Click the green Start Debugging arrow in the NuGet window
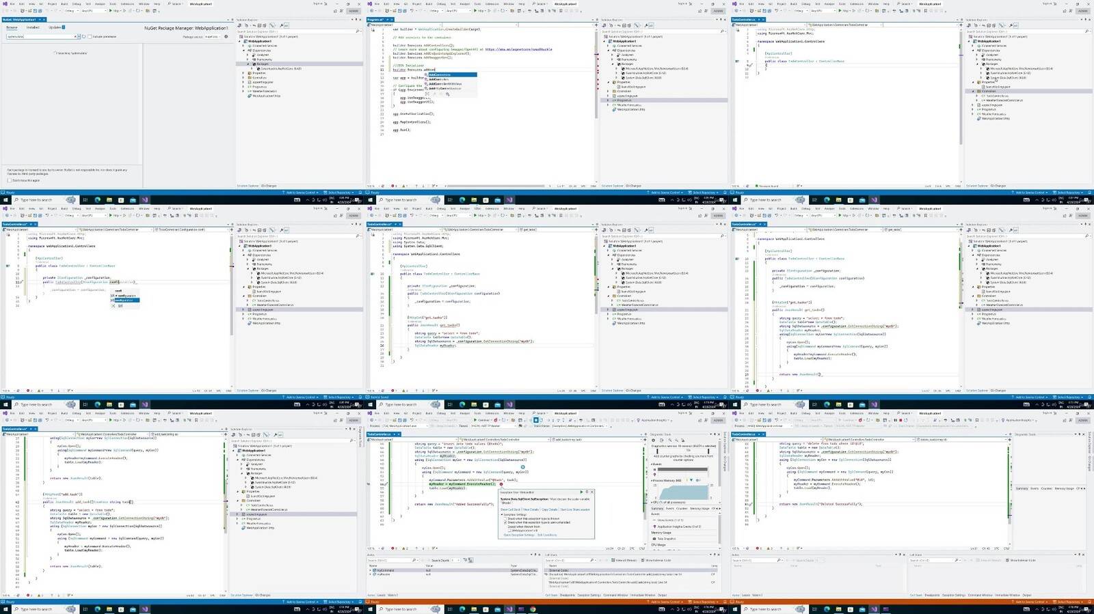The height and width of the screenshot is (614, 1094). [111, 11]
